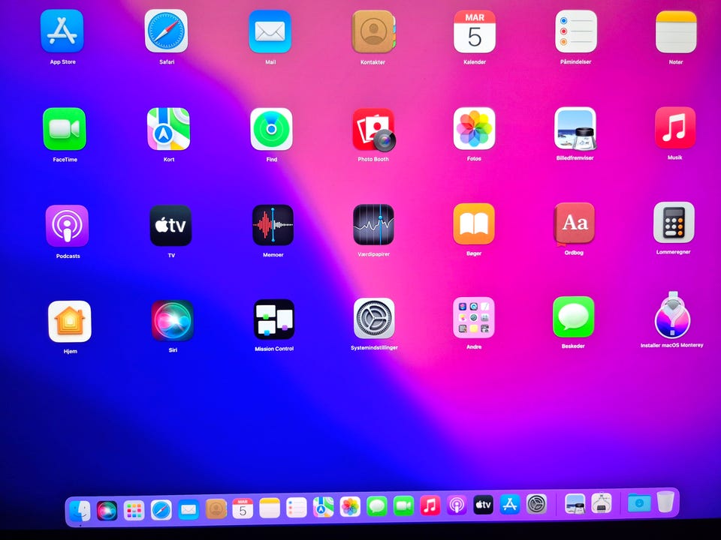The height and width of the screenshot is (540, 721).
Task: Open Mail from the Dock
Action: pyautogui.click(x=189, y=510)
